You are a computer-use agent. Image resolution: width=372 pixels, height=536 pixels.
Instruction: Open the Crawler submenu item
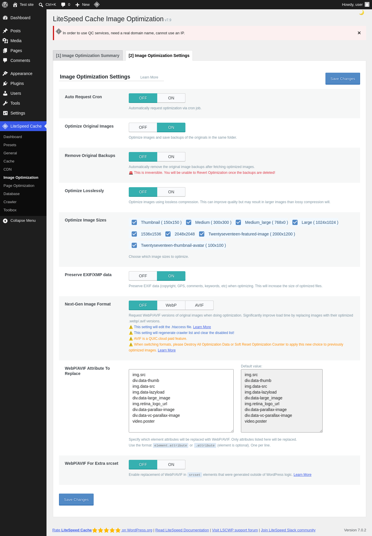coord(10,202)
